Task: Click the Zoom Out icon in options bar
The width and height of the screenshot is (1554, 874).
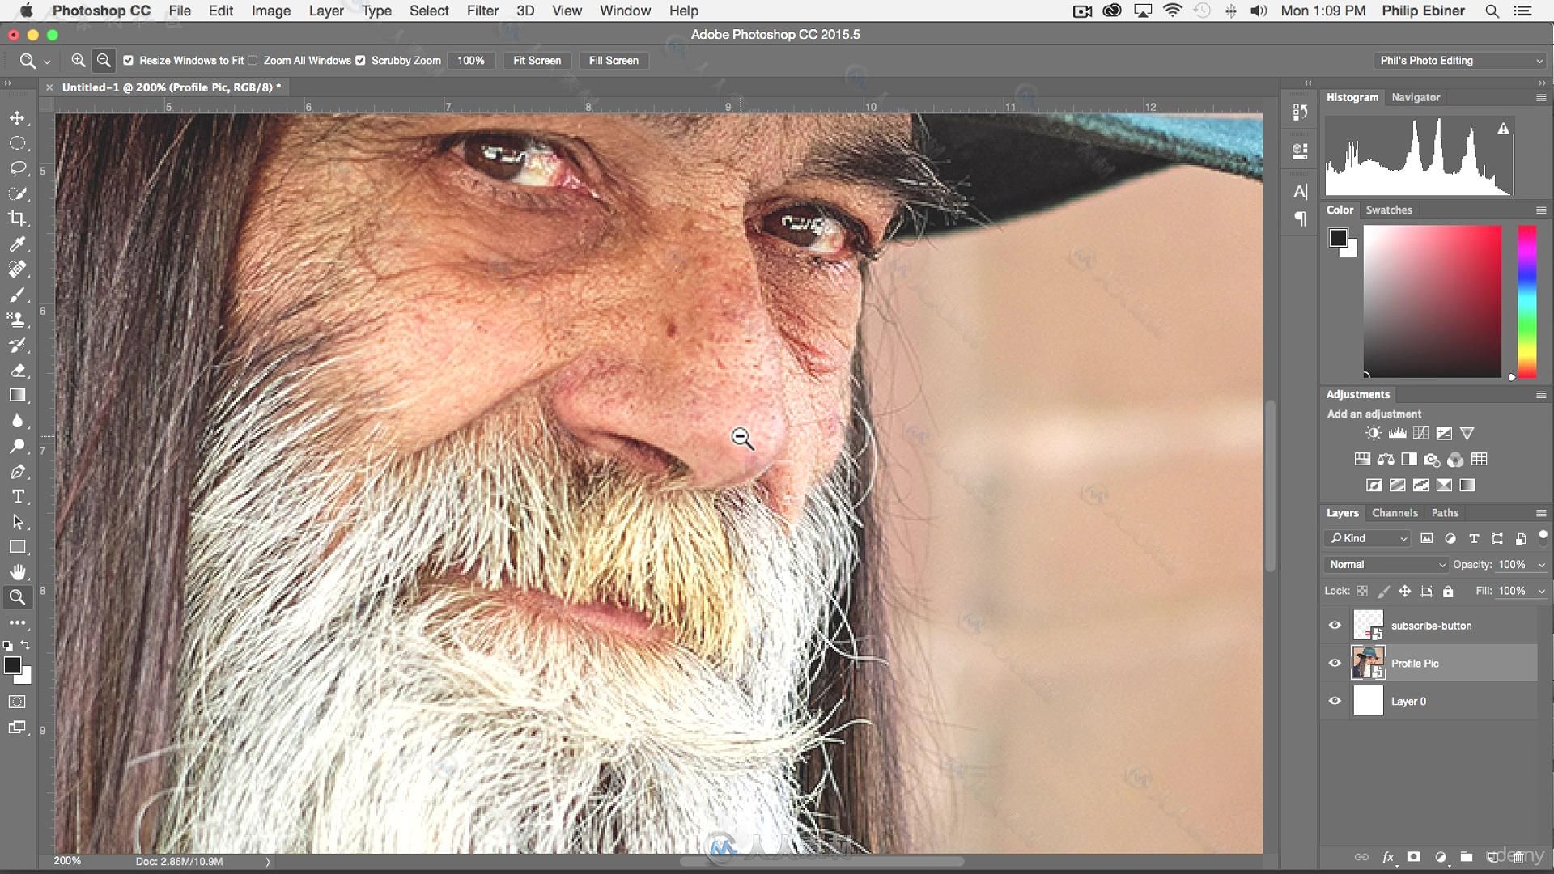Action: coord(104,61)
